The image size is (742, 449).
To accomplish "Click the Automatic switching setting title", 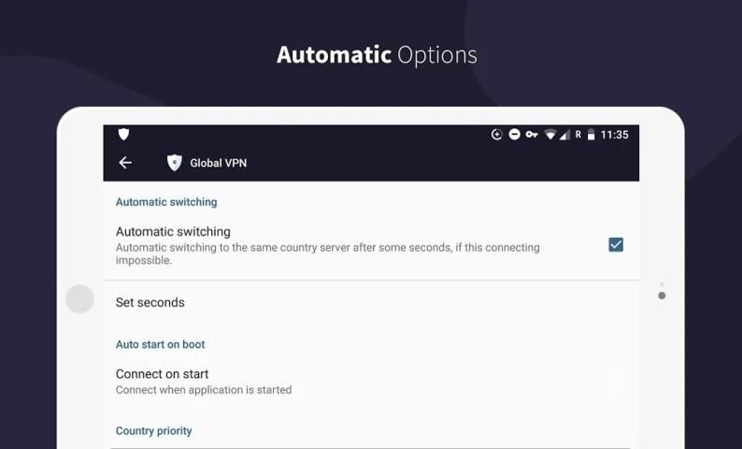I will pyautogui.click(x=173, y=231).
